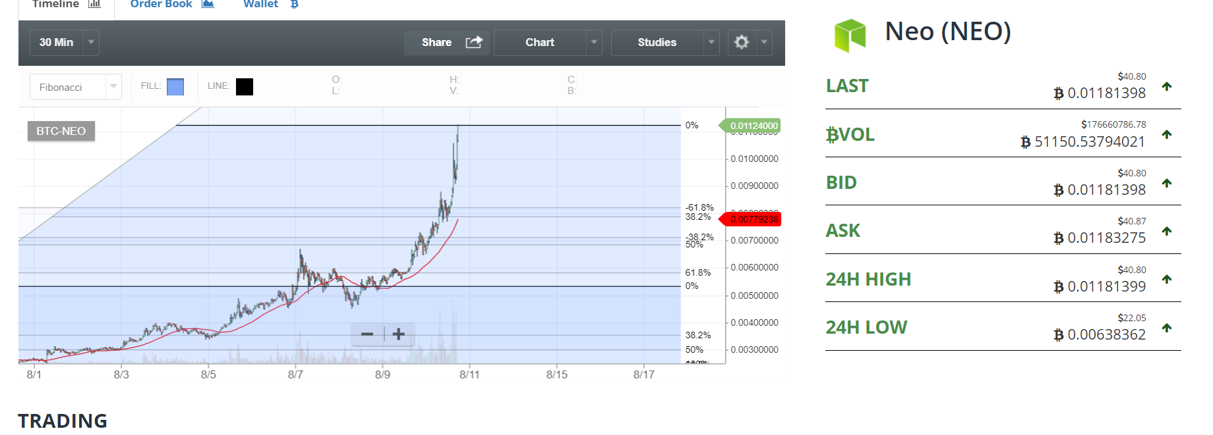Viewport: 1213px width, 435px height.
Task: Select the ASK value 0.01183275
Action: (1106, 238)
